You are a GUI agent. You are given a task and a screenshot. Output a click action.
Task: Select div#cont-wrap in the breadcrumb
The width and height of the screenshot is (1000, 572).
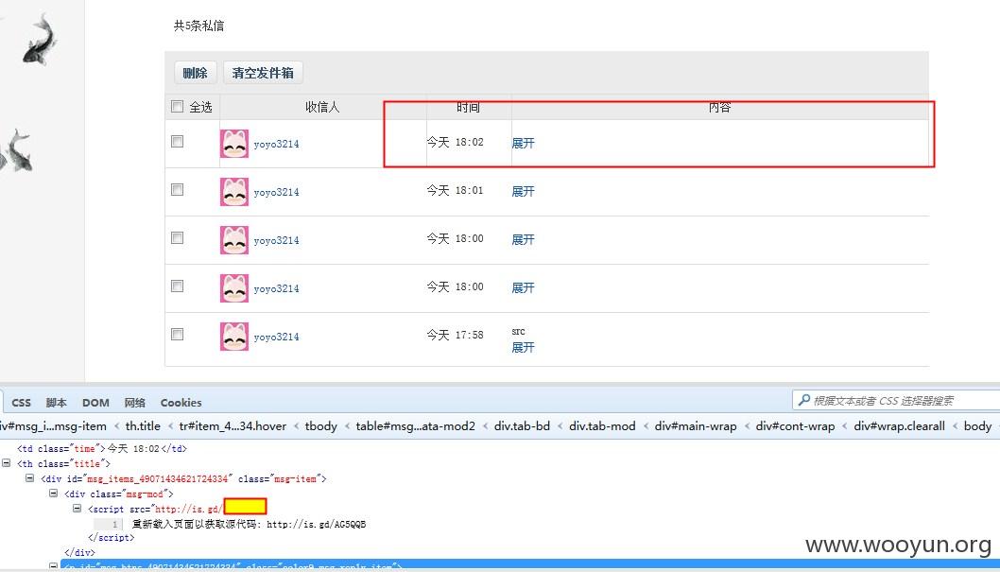[795, 426]
